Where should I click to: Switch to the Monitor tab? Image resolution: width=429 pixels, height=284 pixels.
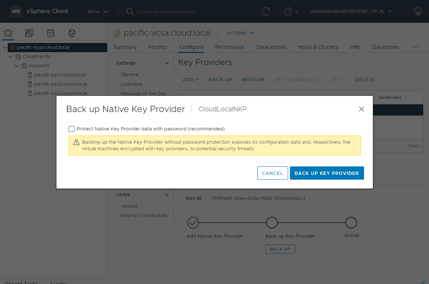tap(158, 47)
